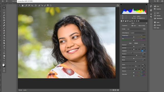Viewport: 164px width, 92px height.
Task: Open the White Balance dropdown set to Custom
Action: click(x=138, y=33)
